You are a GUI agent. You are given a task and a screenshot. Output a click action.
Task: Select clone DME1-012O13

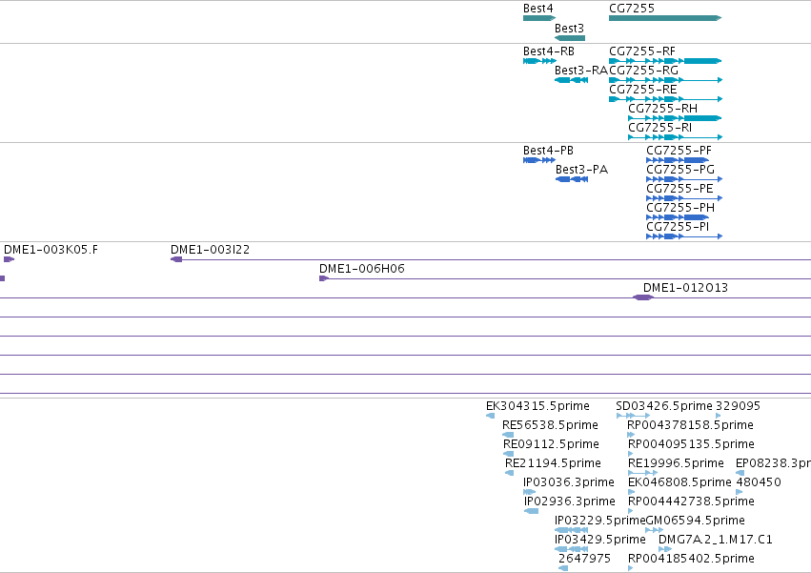[x=643, y=297]
